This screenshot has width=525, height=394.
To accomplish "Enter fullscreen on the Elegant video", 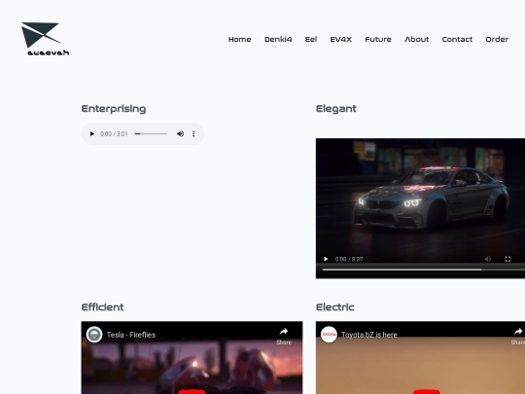I will tap(507, 259).
